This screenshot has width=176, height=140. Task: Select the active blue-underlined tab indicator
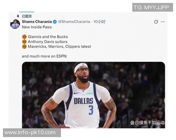point(27,12)
